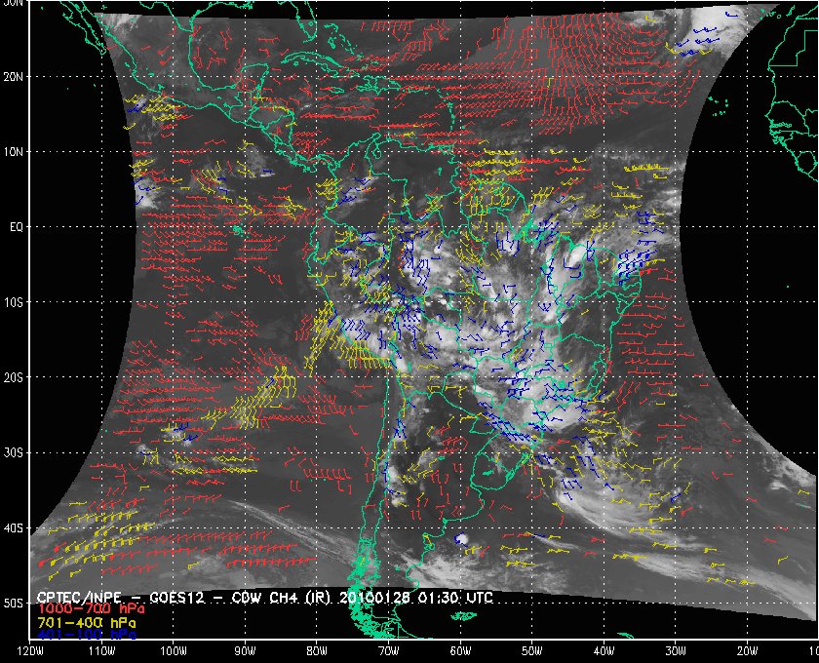This screenshot has height=663, width=819.
Task: Click the 40S latitude label
Action: 13,528
